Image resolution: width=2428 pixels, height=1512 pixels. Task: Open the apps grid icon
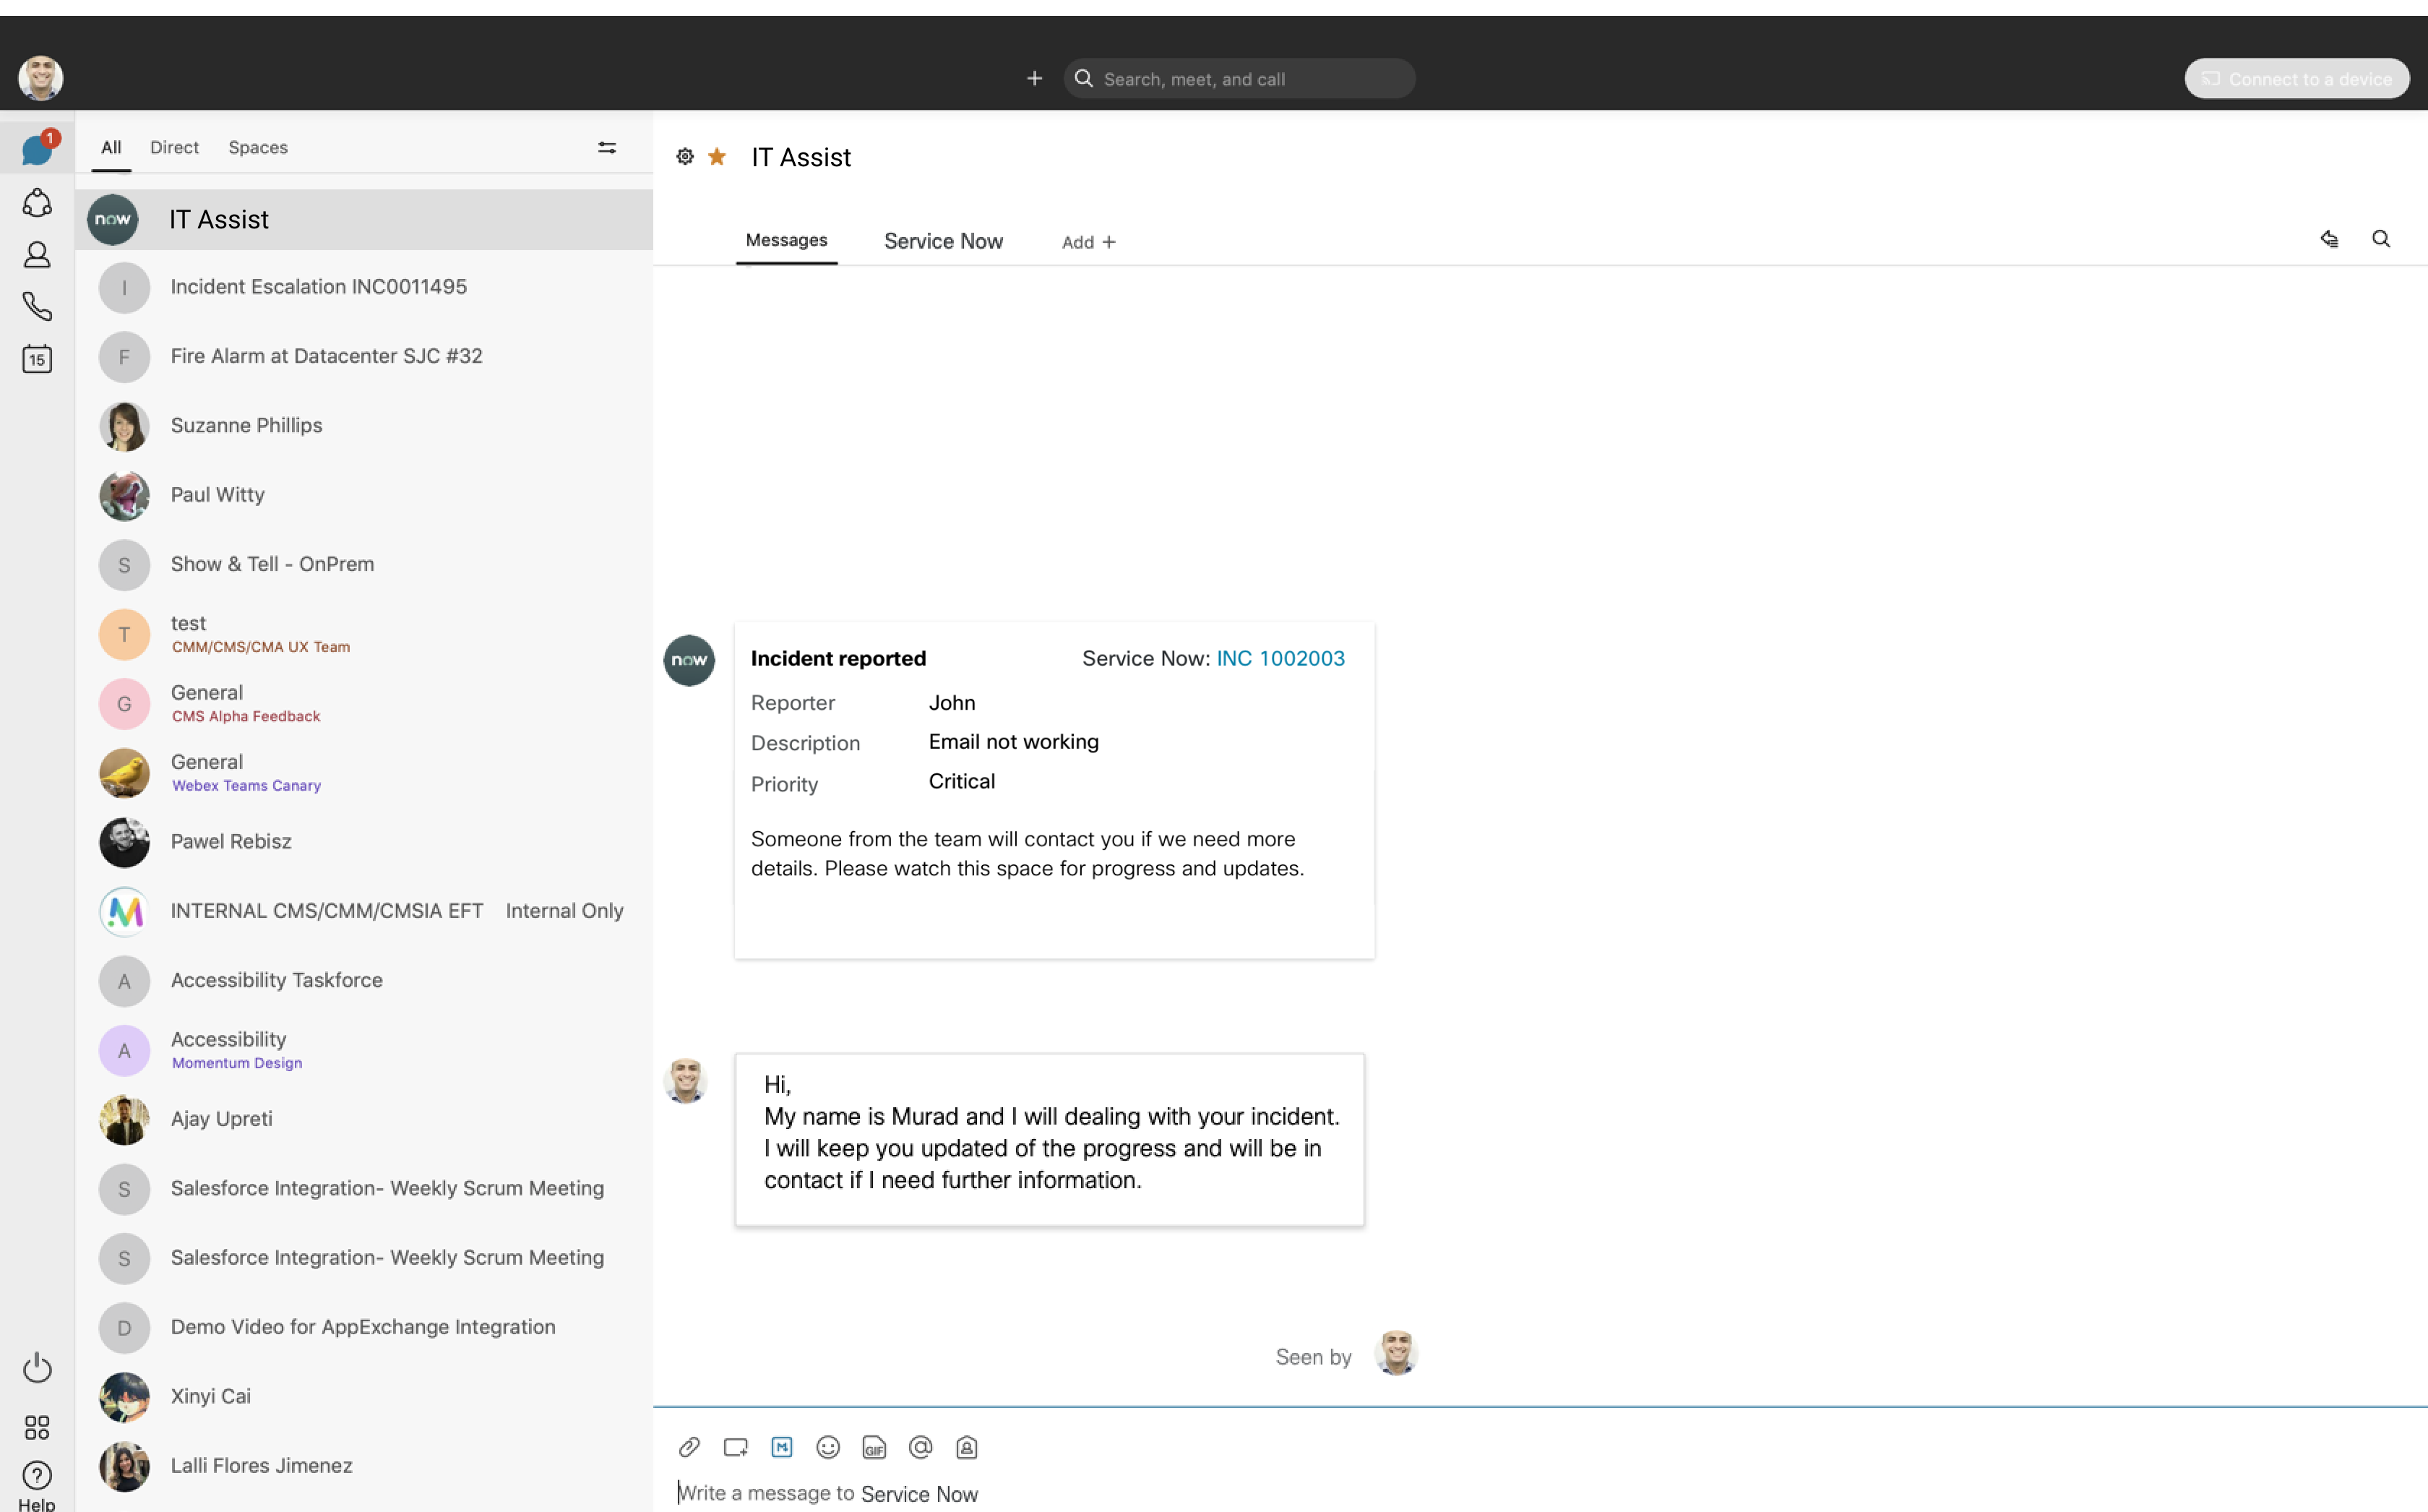click(37, 1427)
